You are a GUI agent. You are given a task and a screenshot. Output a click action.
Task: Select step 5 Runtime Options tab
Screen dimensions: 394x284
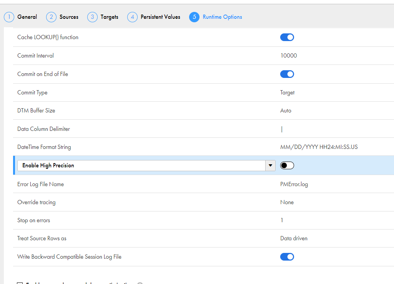(216, 17)
